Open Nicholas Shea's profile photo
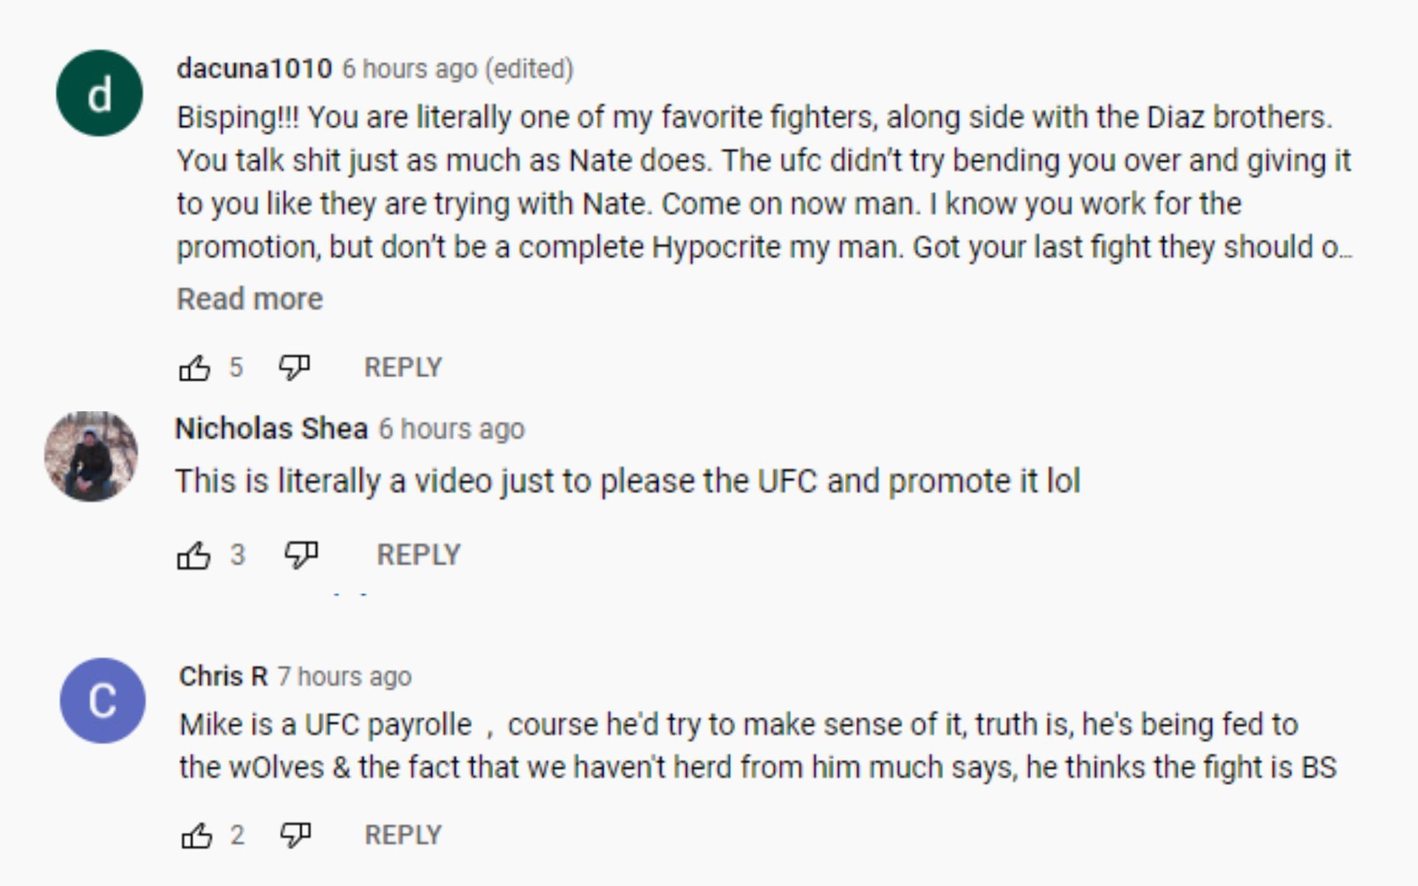Image resolution: width=1418 pixels, height=886 pixels. pyautogui.click(x=92, y=456)
